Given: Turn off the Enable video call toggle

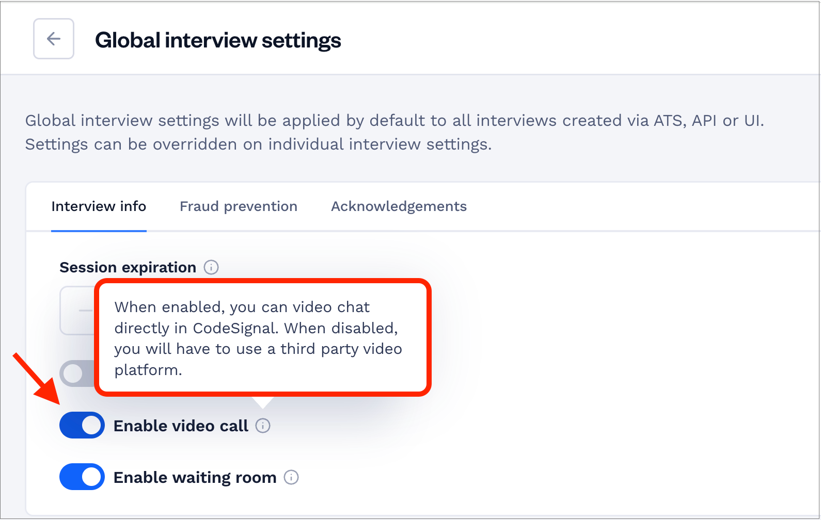Looking at the screenshot, I should (82, 425).
